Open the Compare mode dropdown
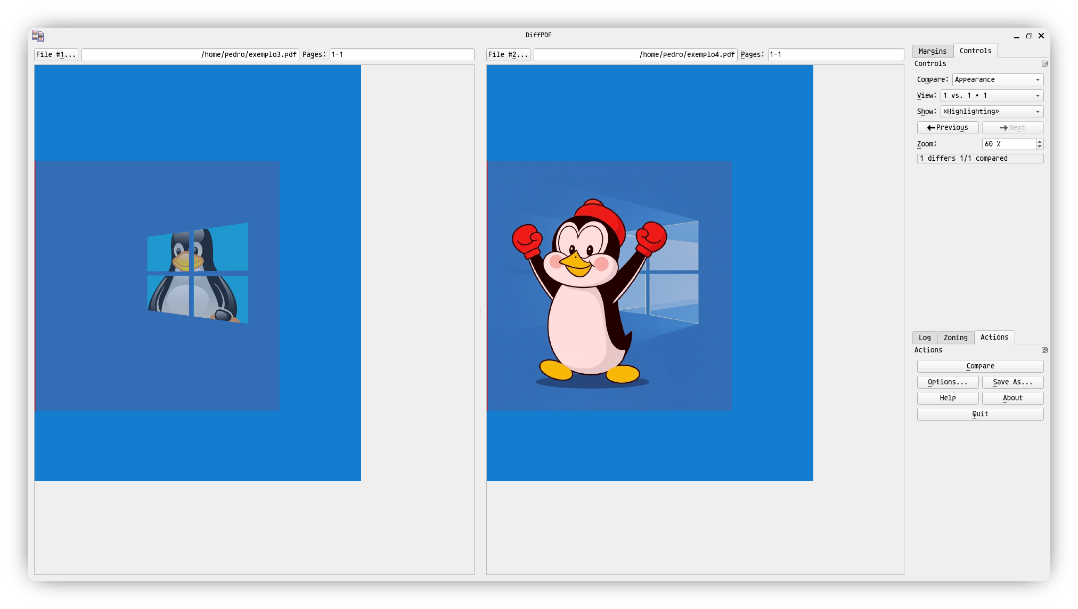Image resolution: width=1078 pixels, height=609 pixels. click(997, 80)
